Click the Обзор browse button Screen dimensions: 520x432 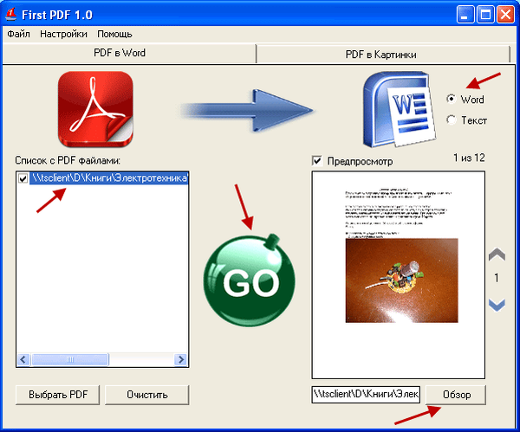[x=456, y=395]
